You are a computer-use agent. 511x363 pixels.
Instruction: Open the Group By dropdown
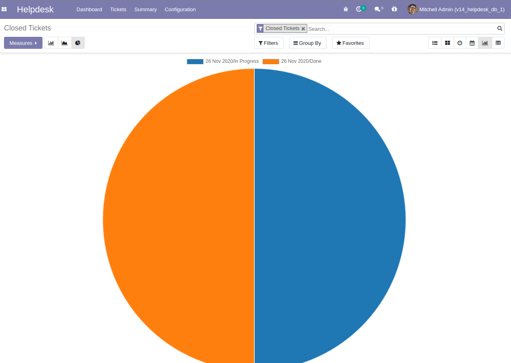[x=308, y=43]
